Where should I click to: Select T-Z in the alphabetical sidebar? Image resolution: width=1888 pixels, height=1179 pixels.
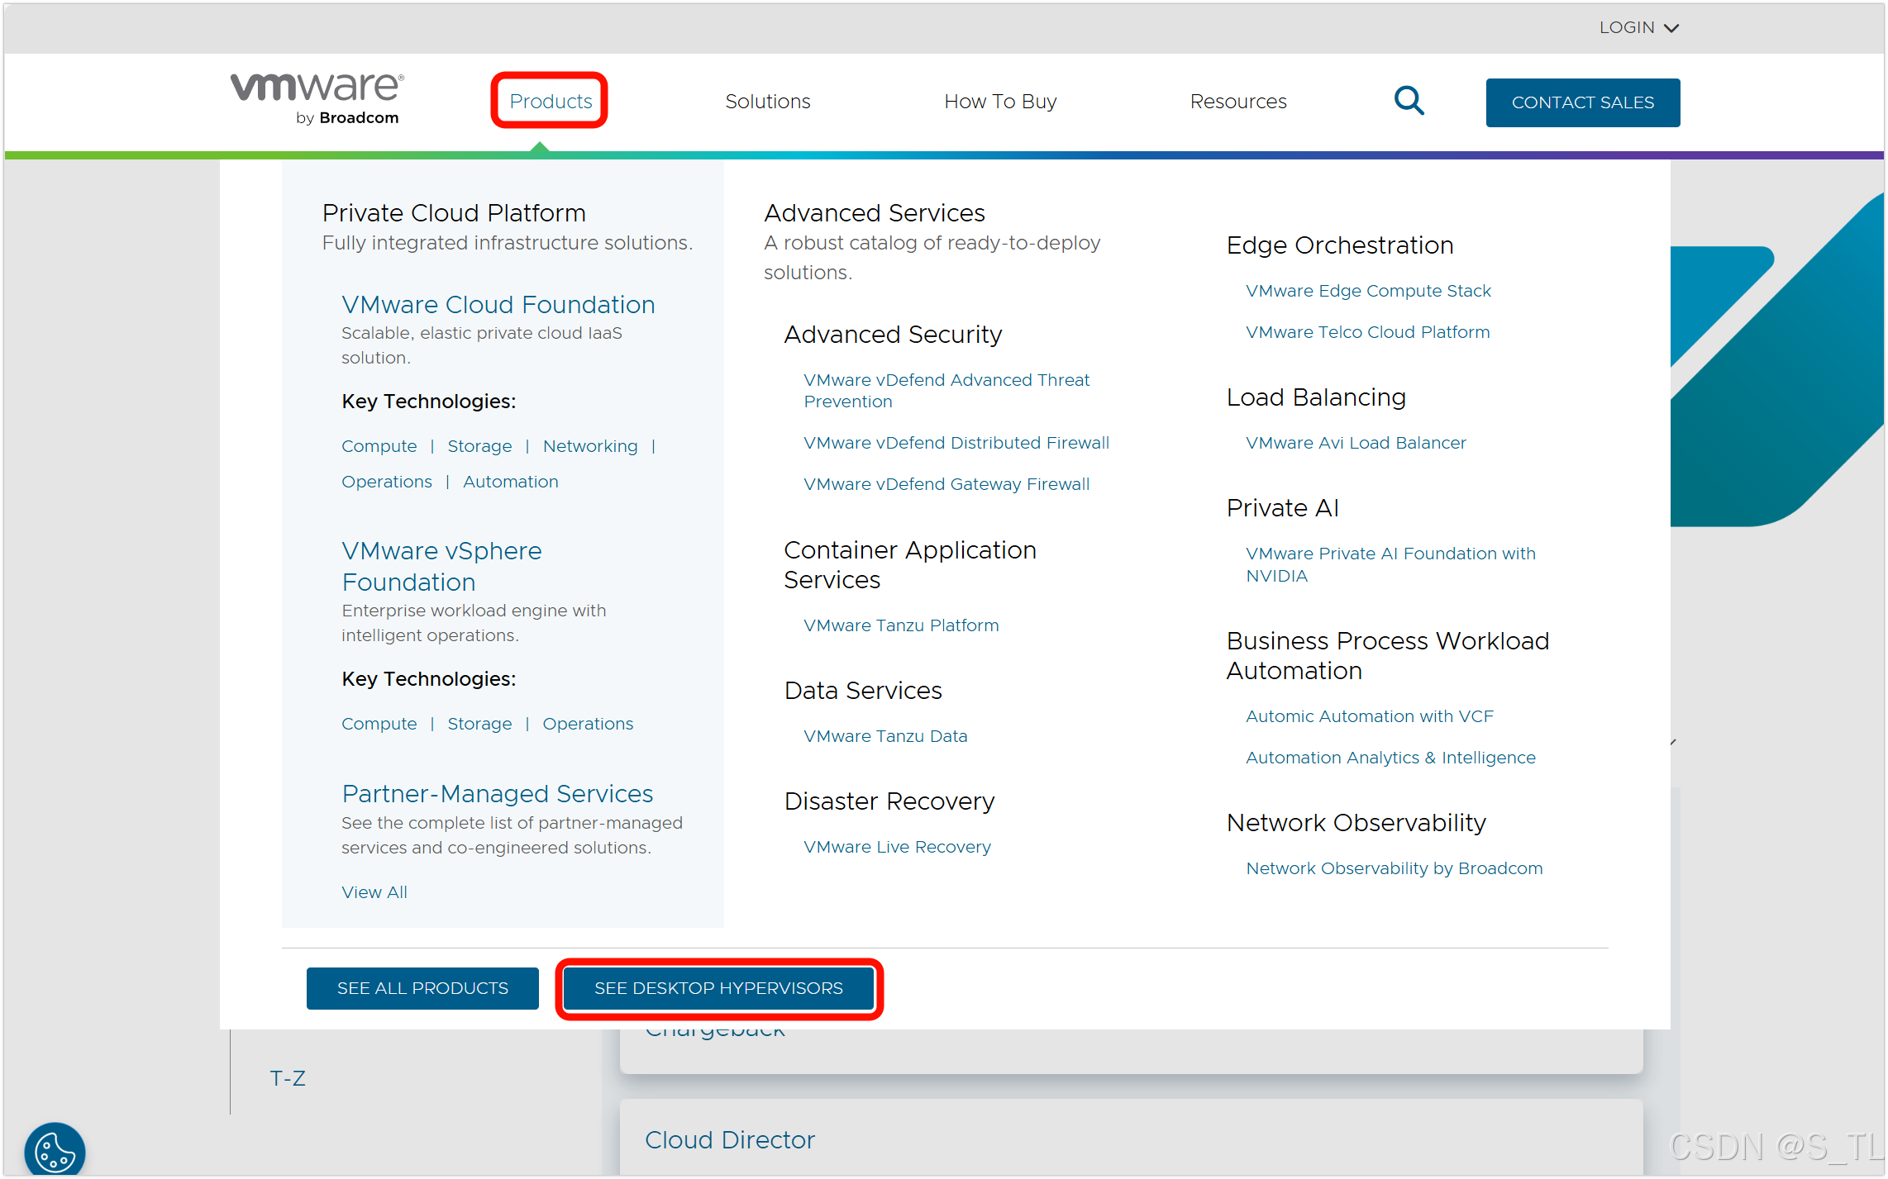click(x=288, y=1078)
